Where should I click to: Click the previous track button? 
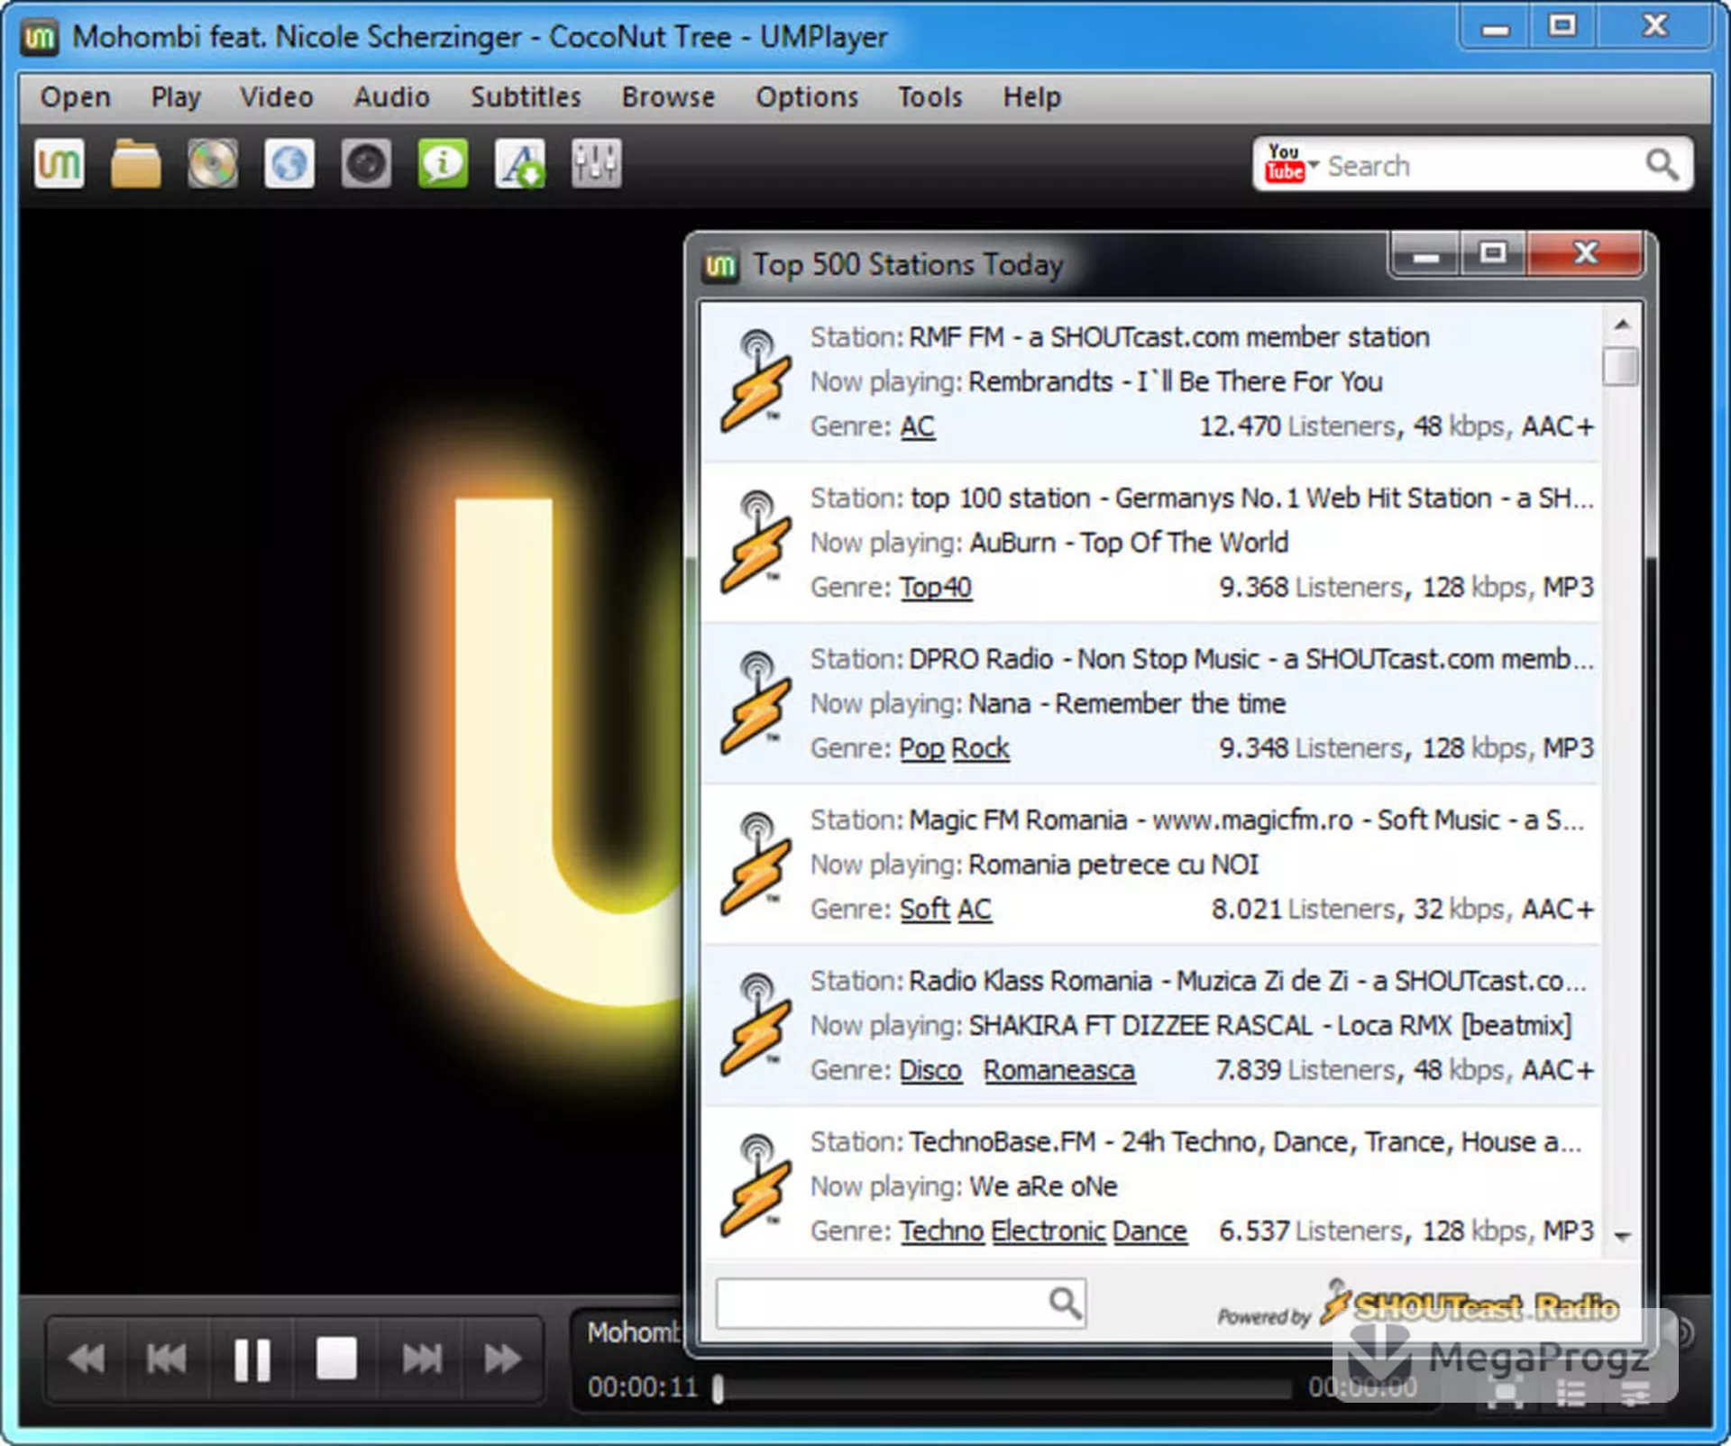(167, 1359)
